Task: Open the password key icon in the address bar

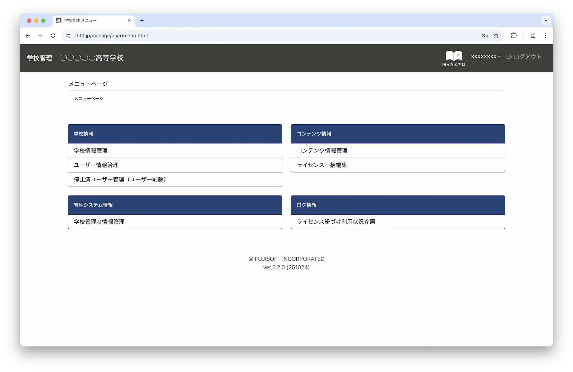Action: pyautogui.click(x=485, y=36)
